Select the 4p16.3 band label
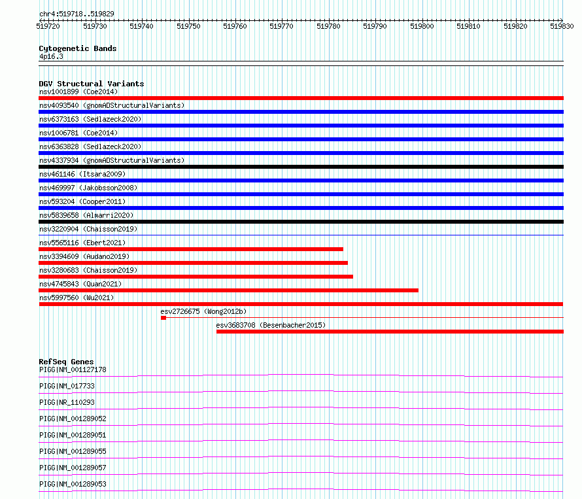This screenshot has height=499, width=582. point(51,56)
